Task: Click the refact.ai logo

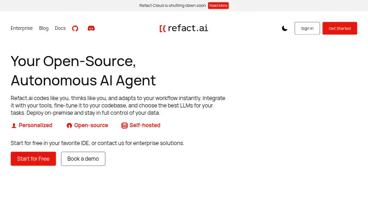Action: pyautogui.click(x=184, y=28)
